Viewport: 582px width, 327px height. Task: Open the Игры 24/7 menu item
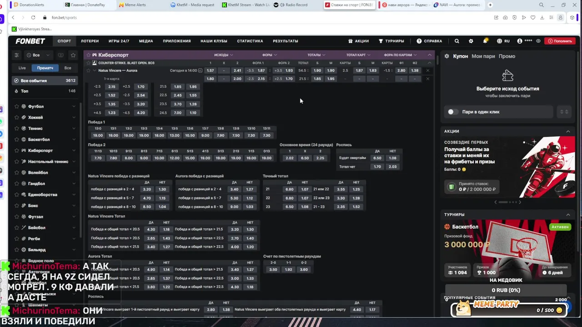coord(119,41)
